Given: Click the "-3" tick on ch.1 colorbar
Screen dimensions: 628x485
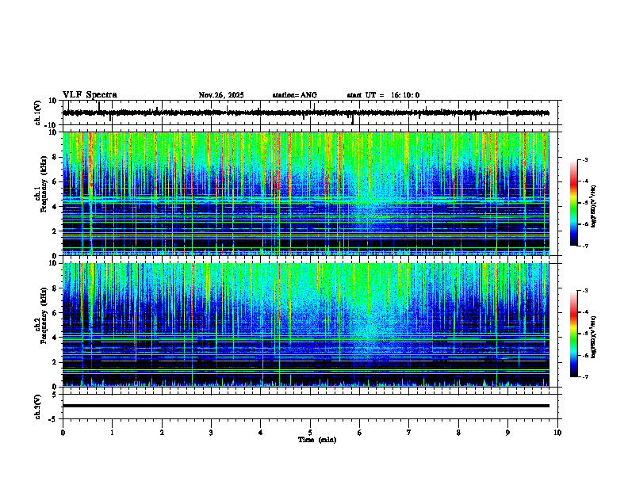Looking at the screenshot, I should [x=584, y=159].
